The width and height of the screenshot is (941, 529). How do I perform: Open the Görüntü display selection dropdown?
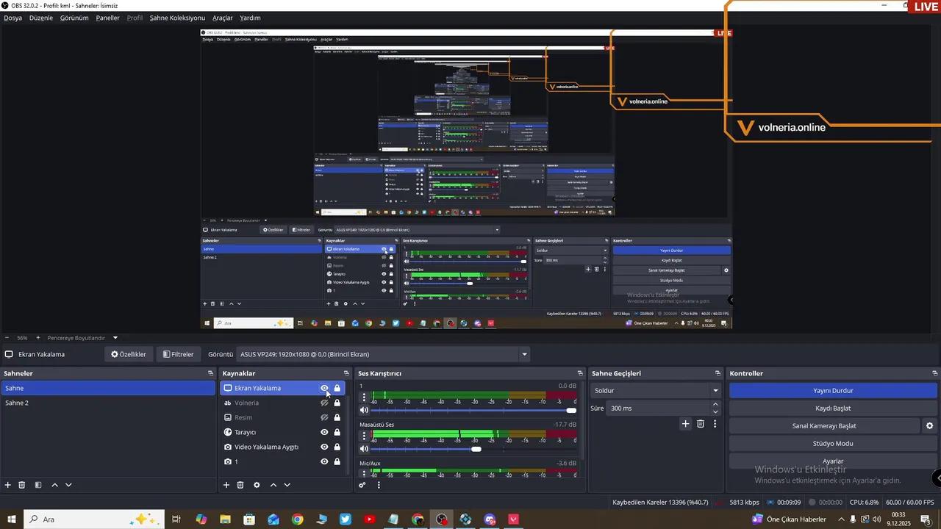[524, 354]
